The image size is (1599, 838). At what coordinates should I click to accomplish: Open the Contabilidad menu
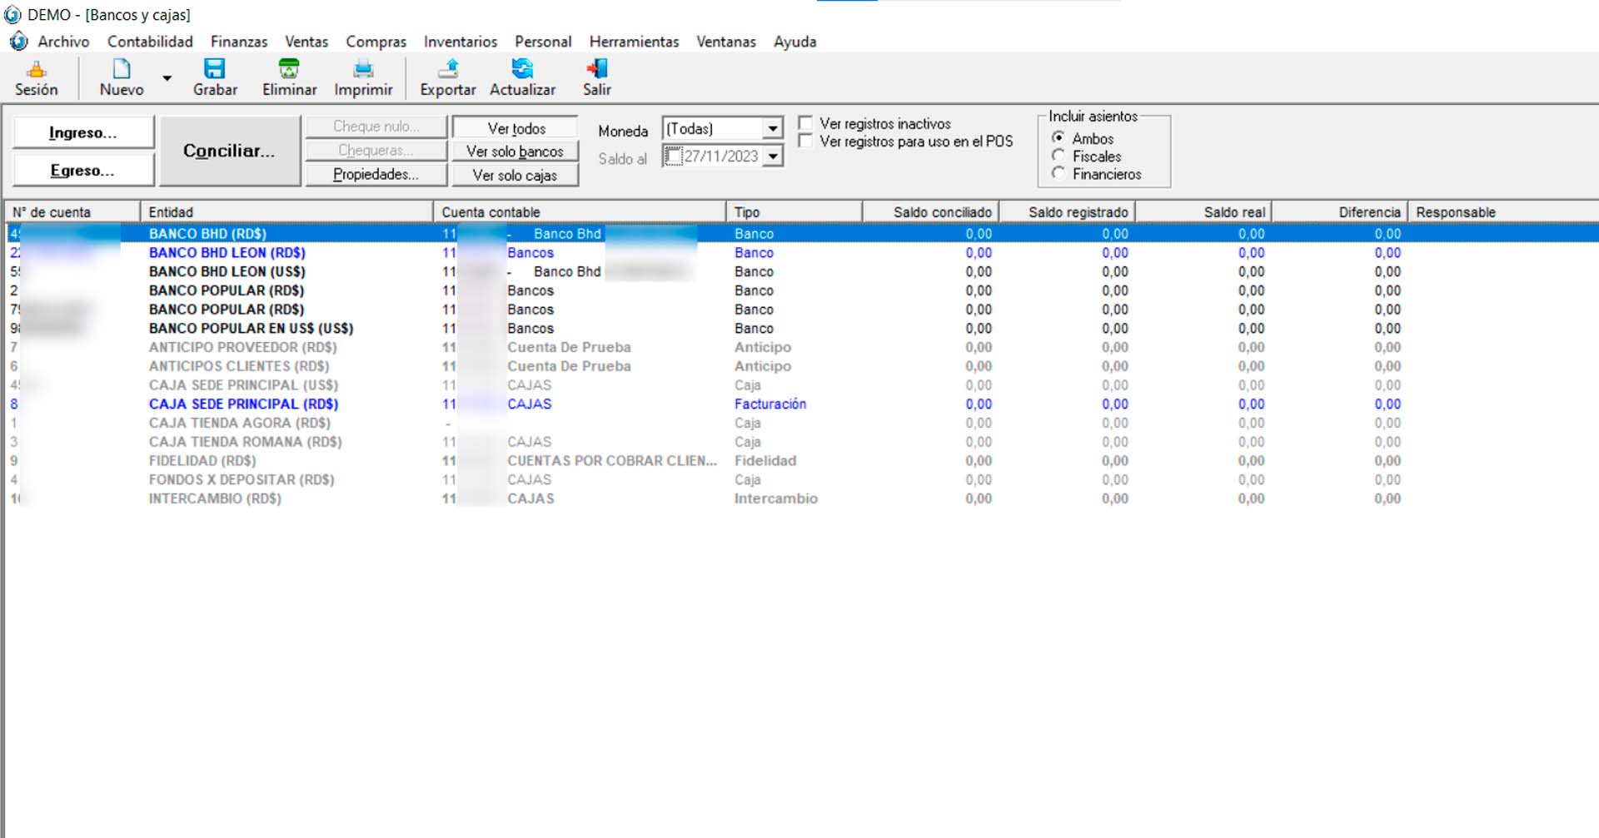[x=150, y=42]
